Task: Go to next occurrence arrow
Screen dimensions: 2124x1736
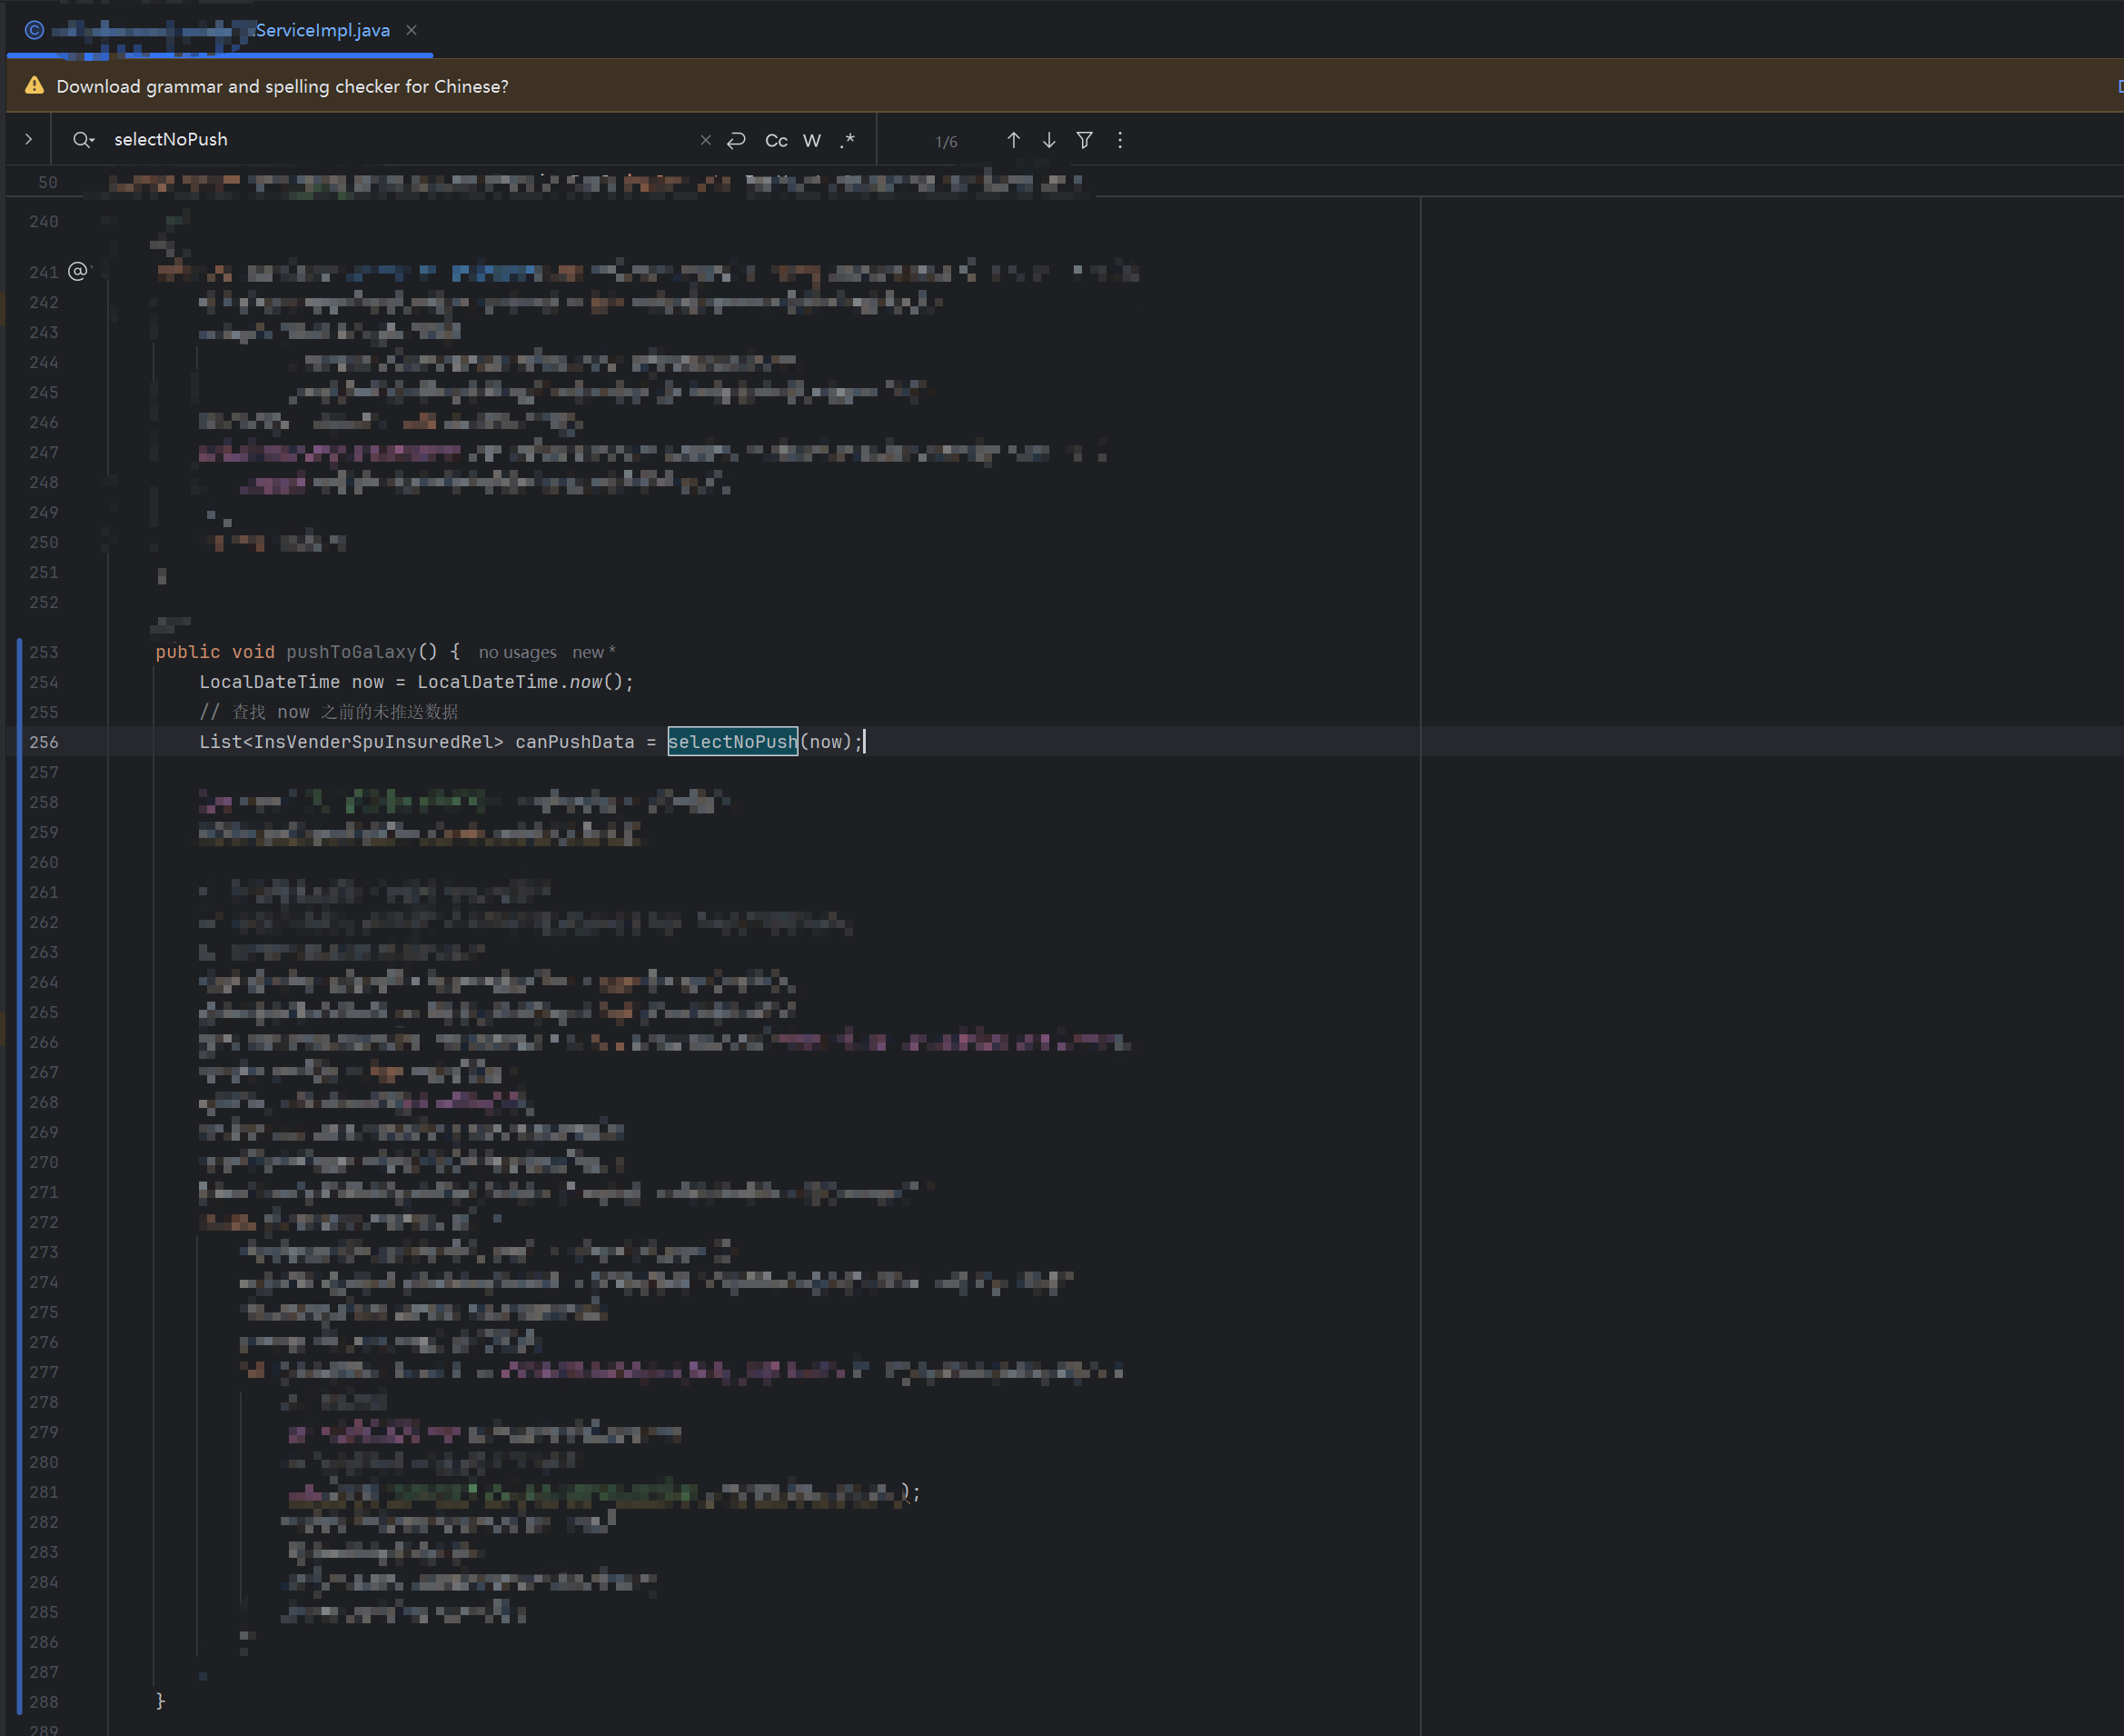Action: 1049,140
